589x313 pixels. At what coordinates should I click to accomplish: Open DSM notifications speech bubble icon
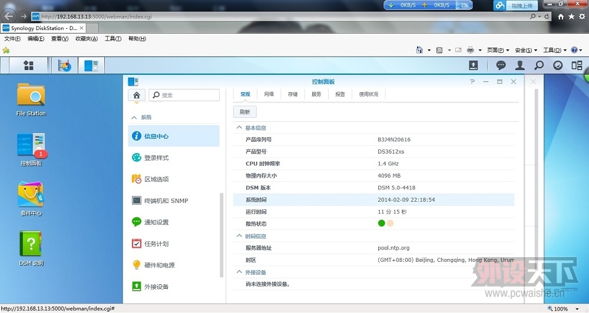501,65
